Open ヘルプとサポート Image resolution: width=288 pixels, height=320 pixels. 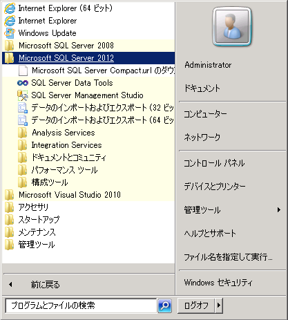[x=210, y=233]
